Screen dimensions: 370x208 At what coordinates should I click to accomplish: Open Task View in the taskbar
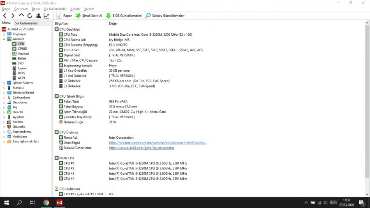click(32, 203)
